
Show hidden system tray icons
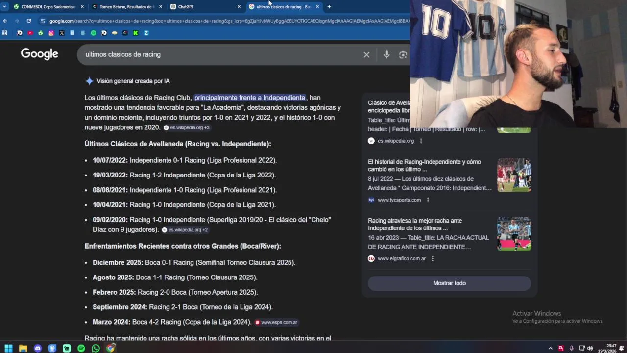(550, 348)
